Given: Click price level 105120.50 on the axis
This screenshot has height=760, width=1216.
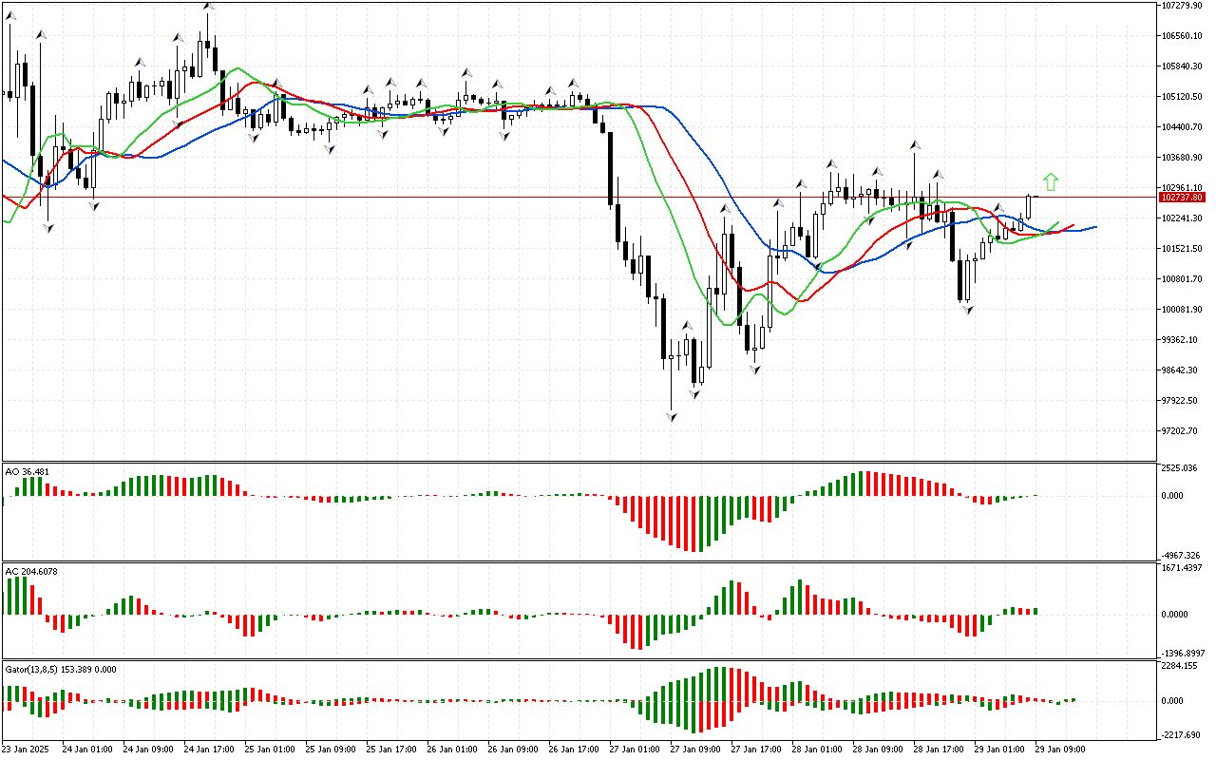Looking at the screenshot, I should 1182,97.
